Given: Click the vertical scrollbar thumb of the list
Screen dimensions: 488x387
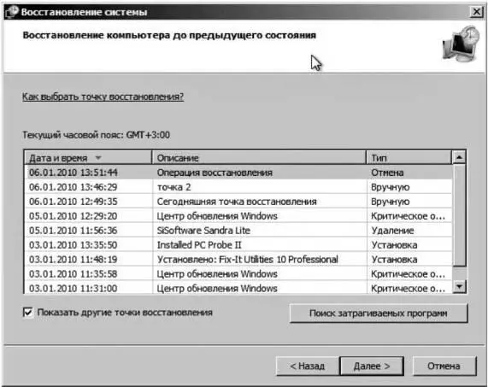Looking at the screenshot, I should [459, 215].
